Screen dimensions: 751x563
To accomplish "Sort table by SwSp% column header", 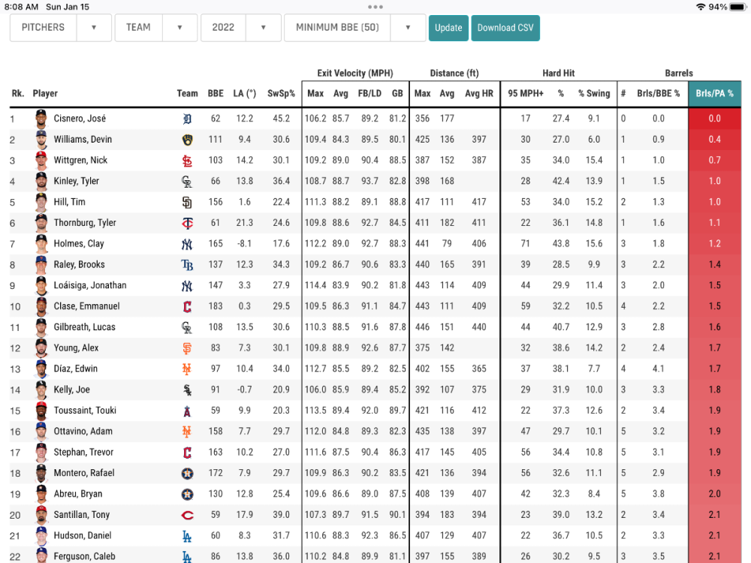I will [282, 94].
